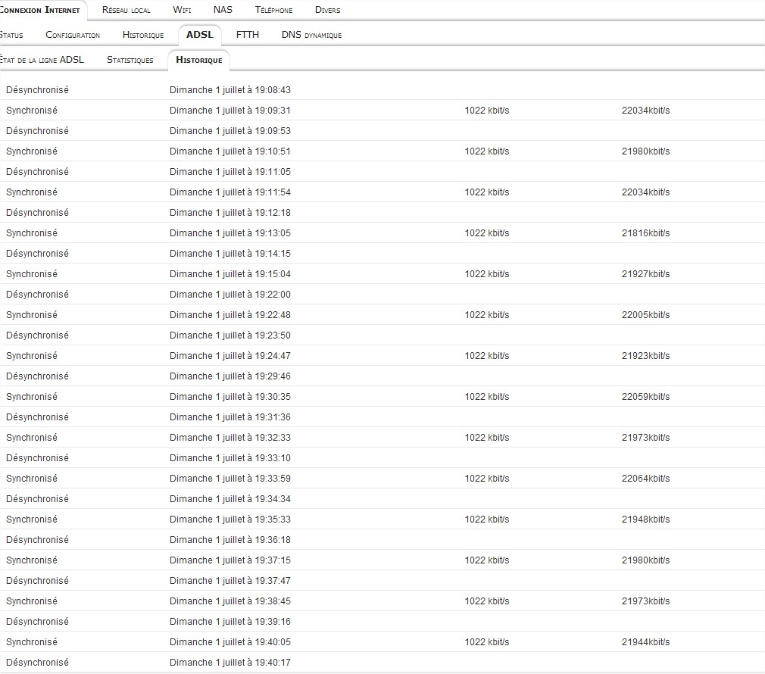Select the NAS tab
Image resolution: width=765 pixels, height=674 pixels.
[x=223, y=10]
